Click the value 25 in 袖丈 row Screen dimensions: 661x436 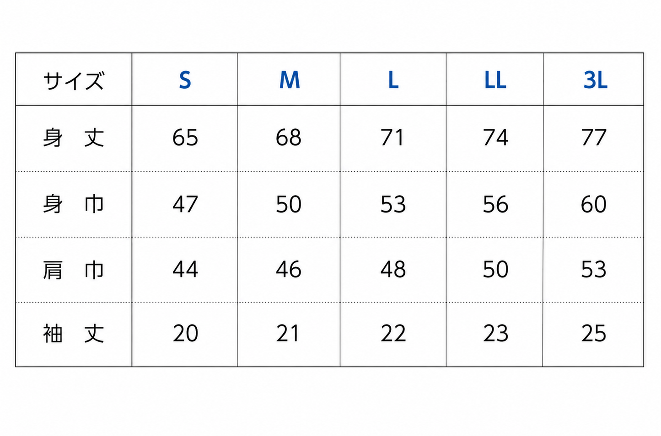[594, 334]
